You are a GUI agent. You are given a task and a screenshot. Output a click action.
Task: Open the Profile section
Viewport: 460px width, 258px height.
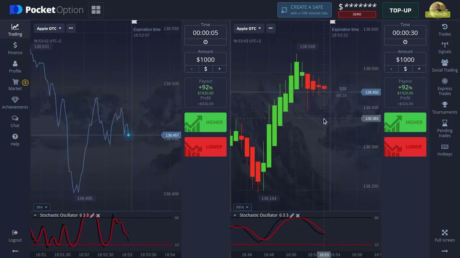15,67
